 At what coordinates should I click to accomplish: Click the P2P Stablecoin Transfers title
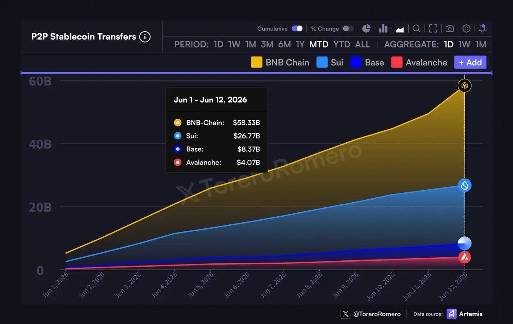tap(84, 37)
